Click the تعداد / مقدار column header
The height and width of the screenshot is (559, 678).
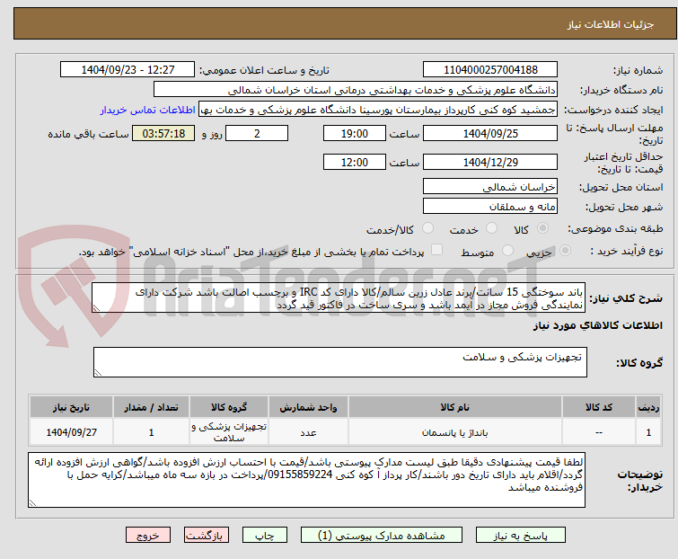point(151,407)
